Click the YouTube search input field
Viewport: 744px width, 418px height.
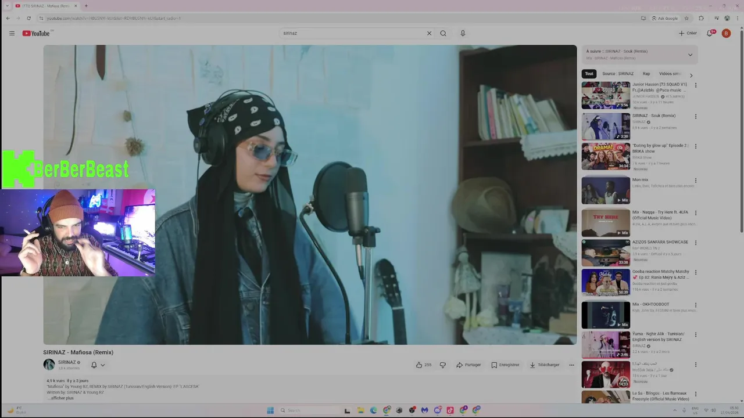point(352,33)
